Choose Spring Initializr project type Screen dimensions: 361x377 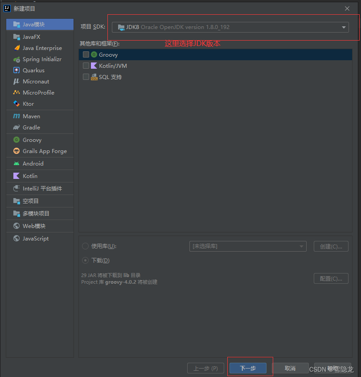coord(40,59)
